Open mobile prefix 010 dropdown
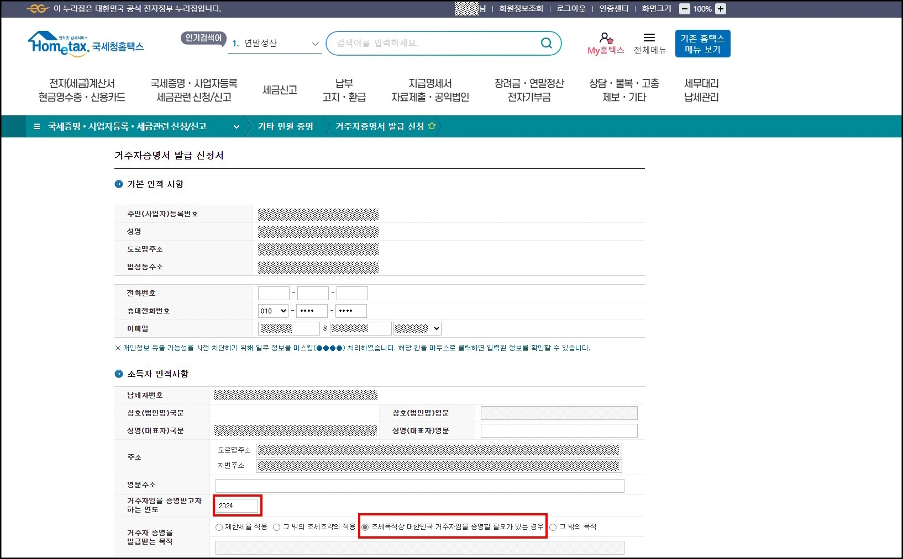This screenshot has width=903, height=559. coord(273,311)
